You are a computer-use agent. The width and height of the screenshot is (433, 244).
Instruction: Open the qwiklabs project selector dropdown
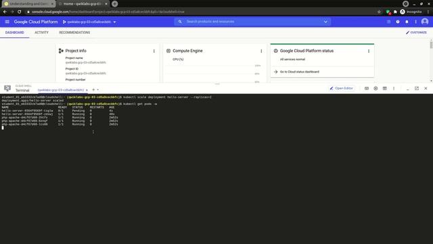coord(89,22)
